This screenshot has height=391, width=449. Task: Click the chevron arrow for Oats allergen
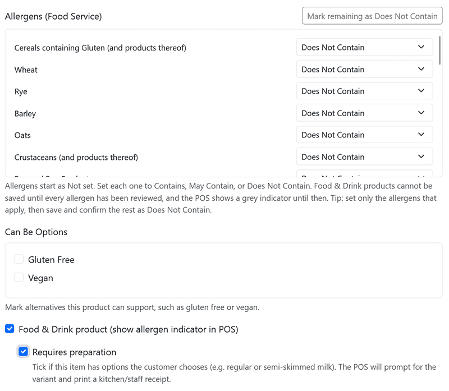(421, 135)
